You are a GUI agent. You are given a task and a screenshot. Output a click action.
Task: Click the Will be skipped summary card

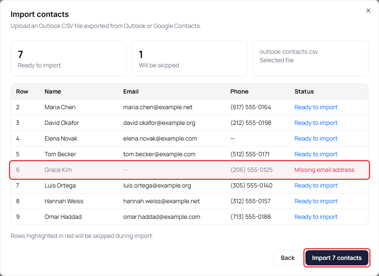point(189,58)
